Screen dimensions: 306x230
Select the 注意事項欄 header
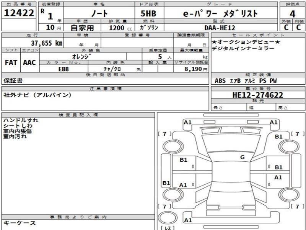106,89
